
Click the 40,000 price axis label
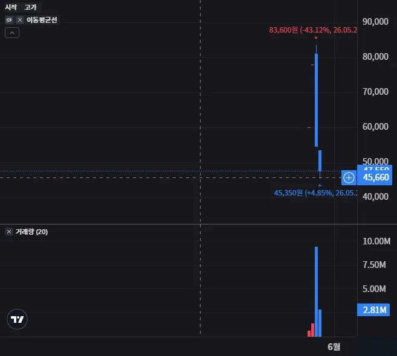click(375, 197)
